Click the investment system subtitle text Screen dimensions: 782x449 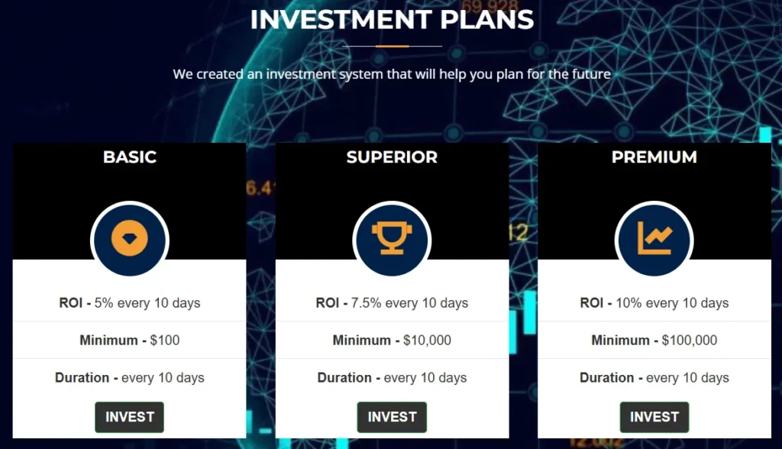pyautogui.click(x=392, y=75)
